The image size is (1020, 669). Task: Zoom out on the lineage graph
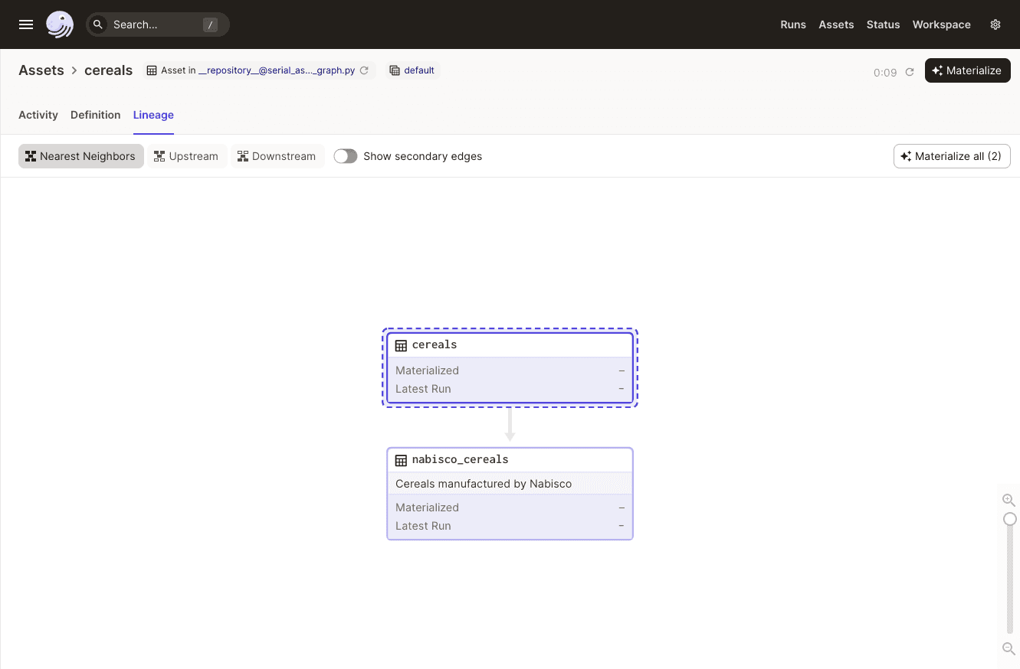[x=1009, y=649]
